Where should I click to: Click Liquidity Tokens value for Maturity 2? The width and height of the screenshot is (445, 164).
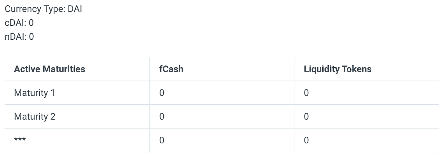tap(306, 117)
